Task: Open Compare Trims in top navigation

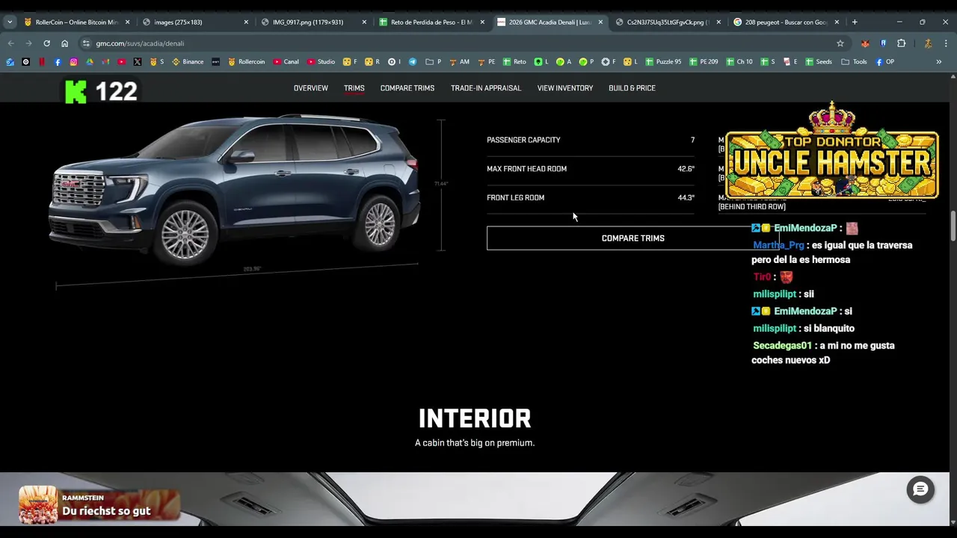Action: click(x=407, y=88)
